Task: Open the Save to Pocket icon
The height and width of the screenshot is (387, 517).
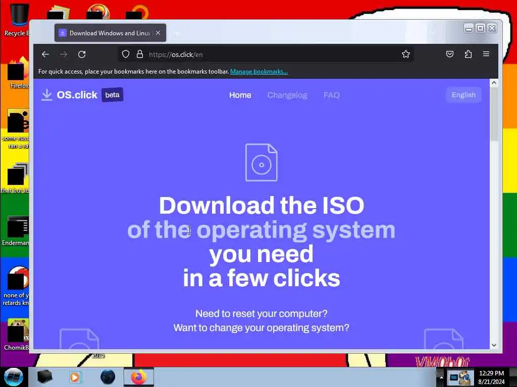Action: click(450, 54)
